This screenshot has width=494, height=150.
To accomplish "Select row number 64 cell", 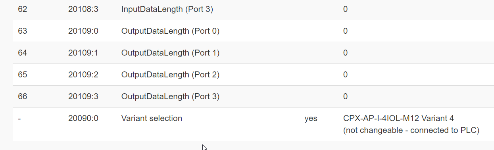I will coord(22,53).
